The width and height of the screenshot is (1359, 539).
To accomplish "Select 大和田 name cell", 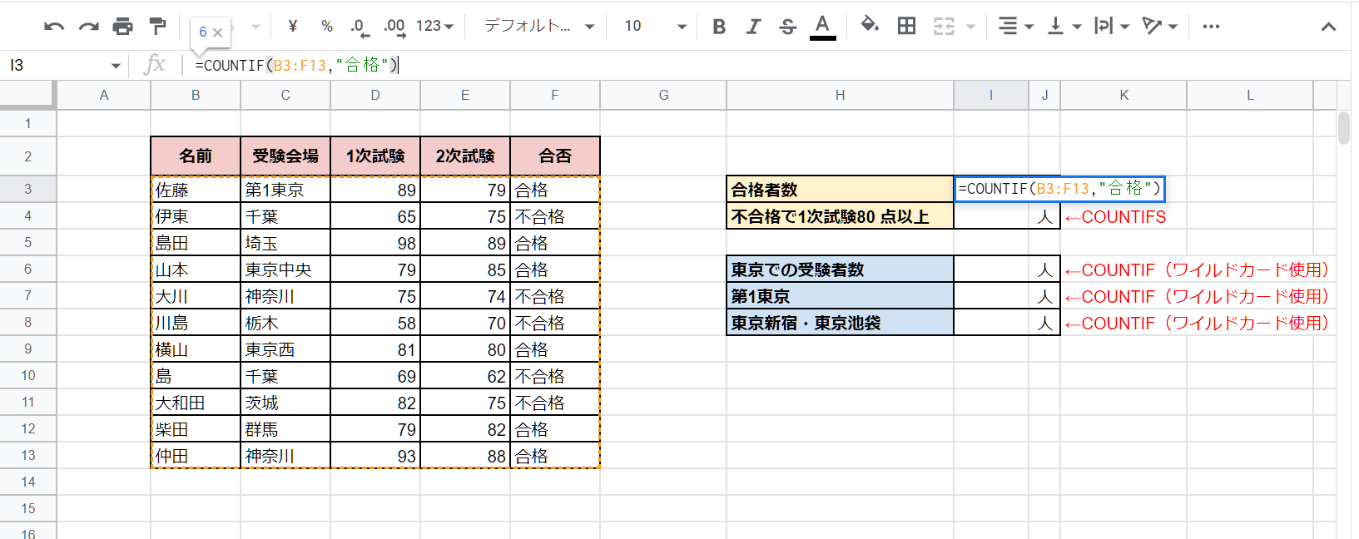I will tap(196, 403).
